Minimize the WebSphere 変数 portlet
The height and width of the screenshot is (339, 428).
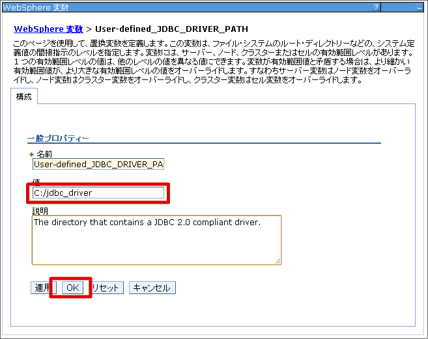[x=420, y=8]
